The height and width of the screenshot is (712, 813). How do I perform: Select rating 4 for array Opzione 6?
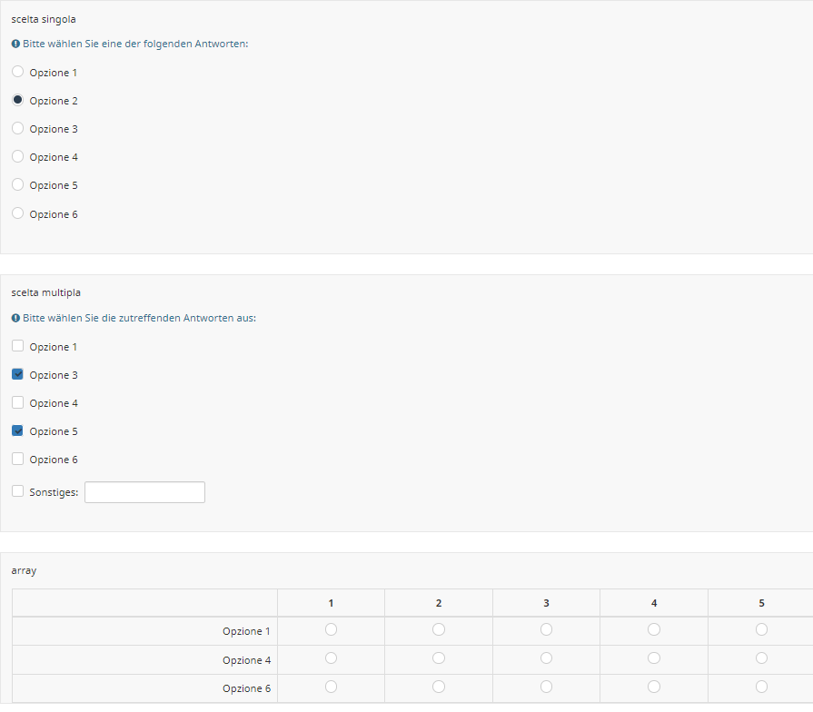coord(654,687)
